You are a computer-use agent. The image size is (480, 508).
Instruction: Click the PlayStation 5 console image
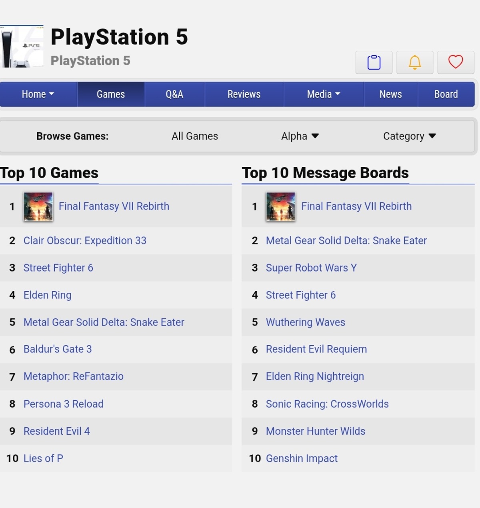22,46
